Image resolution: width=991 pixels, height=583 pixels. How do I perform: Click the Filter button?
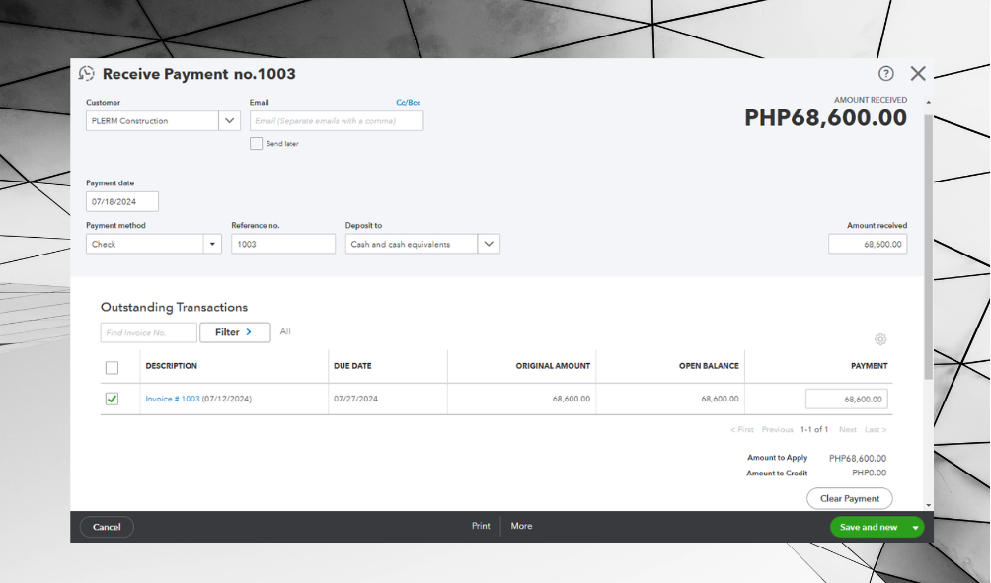(x=235, y=332)
